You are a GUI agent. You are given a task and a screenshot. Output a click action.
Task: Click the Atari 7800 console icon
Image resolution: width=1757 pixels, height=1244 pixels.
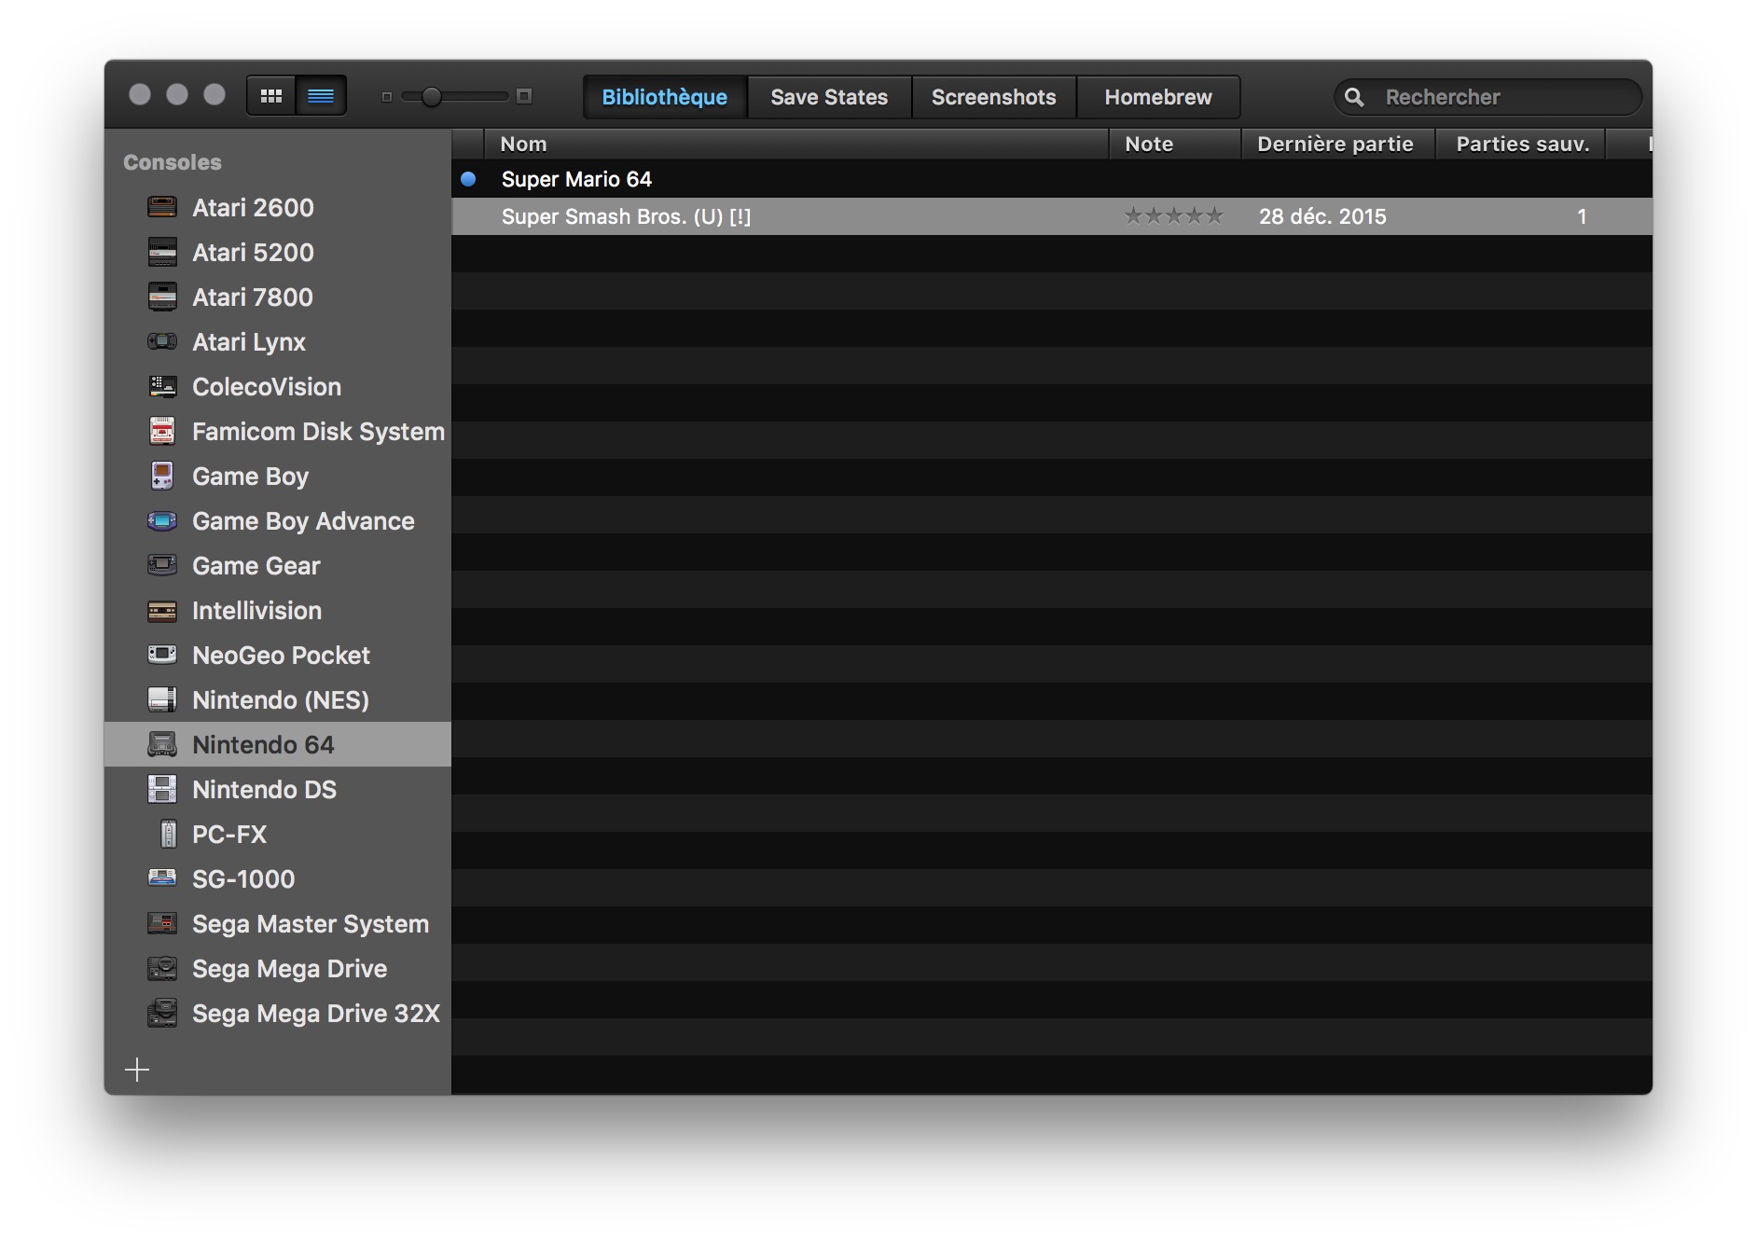162,297
